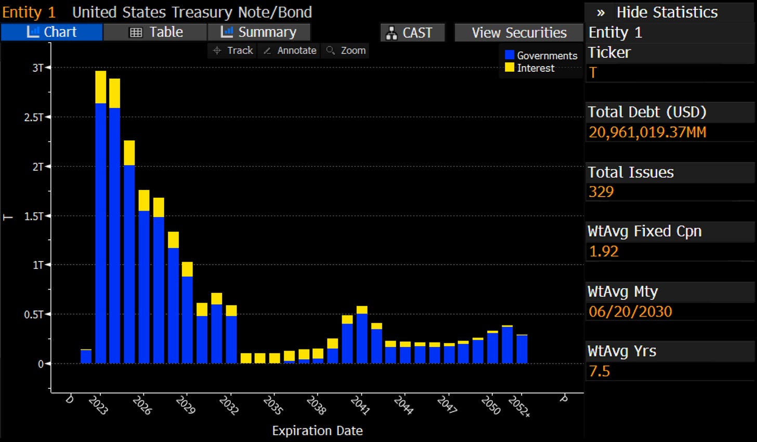Click the double-arrow collapse icon
757x442 pixels.
(601, 13)
